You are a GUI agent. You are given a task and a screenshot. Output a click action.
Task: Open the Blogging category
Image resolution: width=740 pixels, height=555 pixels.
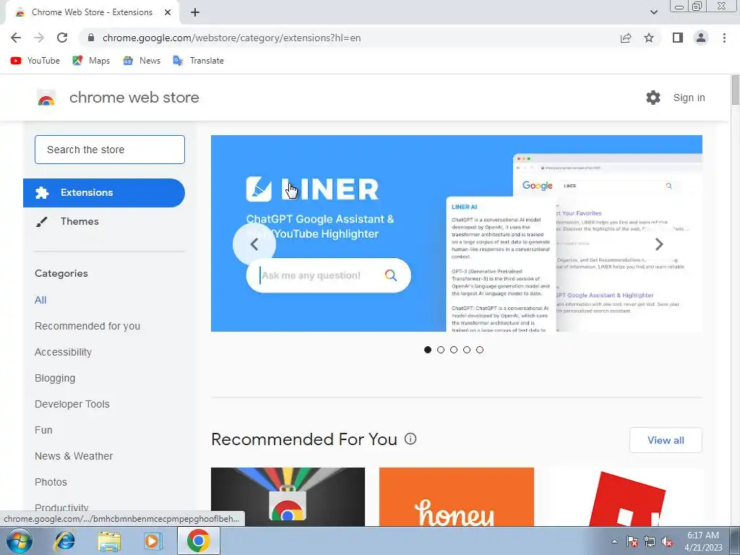(x=55, y=378)
